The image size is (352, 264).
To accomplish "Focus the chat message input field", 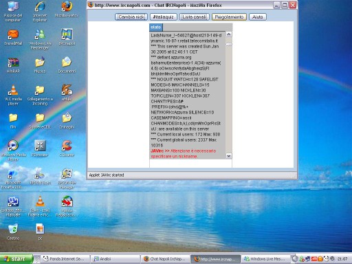I will click(190, 164).
